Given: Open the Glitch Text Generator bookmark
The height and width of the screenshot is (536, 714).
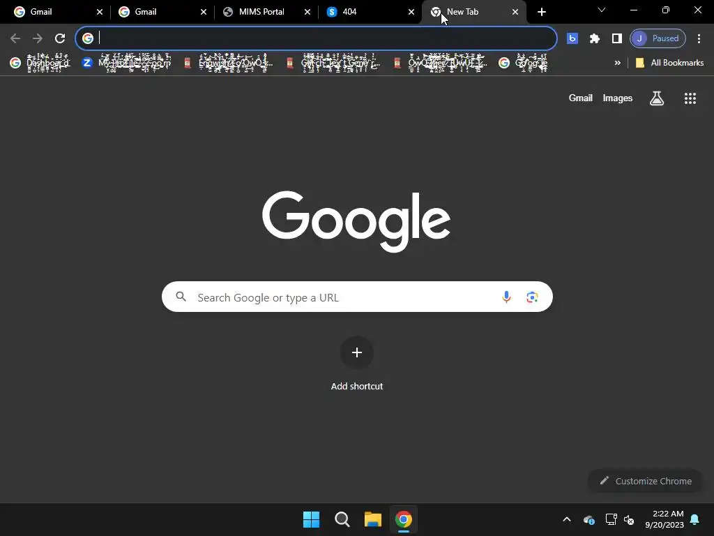Looking at the screenshot, I should 333,63.
